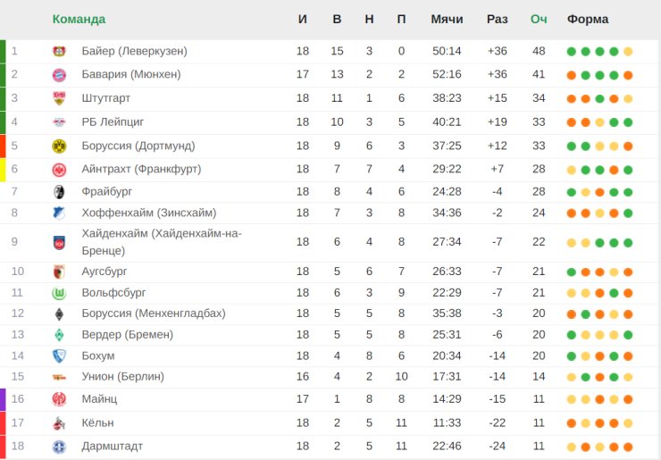Click the Форма column header
Screen dimensions: 661x460
588,20
